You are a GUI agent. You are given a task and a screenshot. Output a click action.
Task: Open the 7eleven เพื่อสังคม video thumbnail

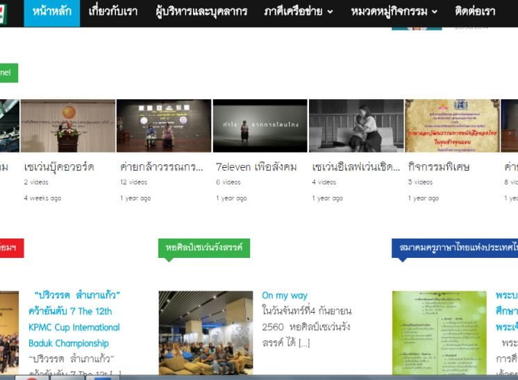click(260, 126)
